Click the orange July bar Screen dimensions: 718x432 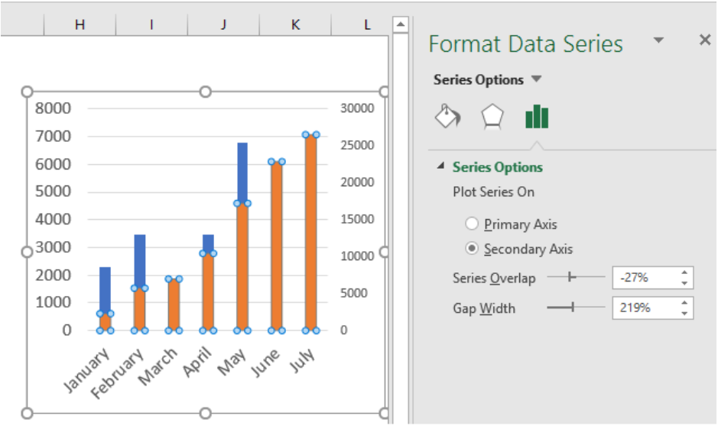pyautogui.click(x=311, y=232)
